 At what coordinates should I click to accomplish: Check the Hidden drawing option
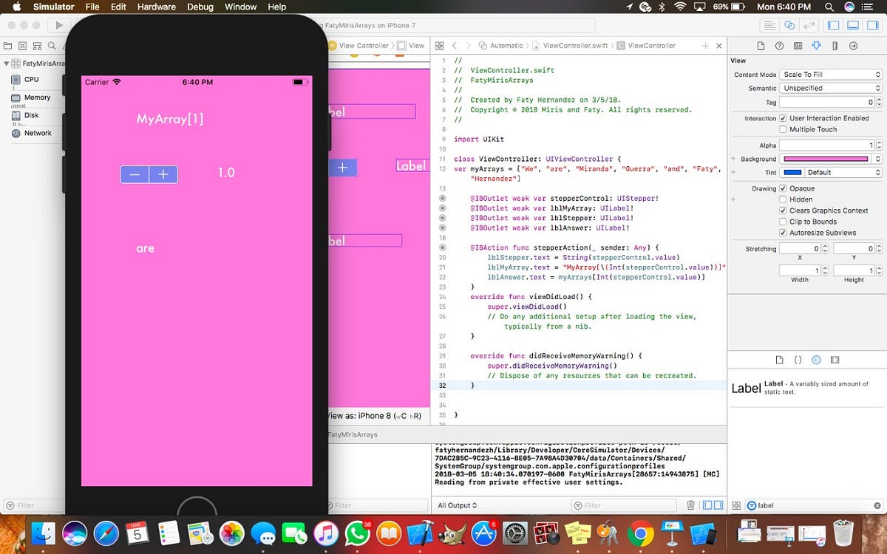click(x=783, y=199)
